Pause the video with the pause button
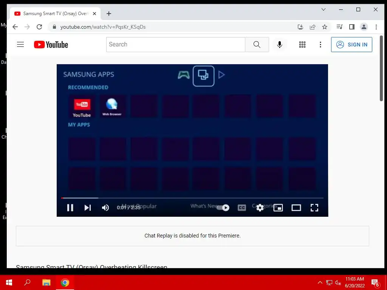This screenshot has width=387, height=290. coord(70,208)
